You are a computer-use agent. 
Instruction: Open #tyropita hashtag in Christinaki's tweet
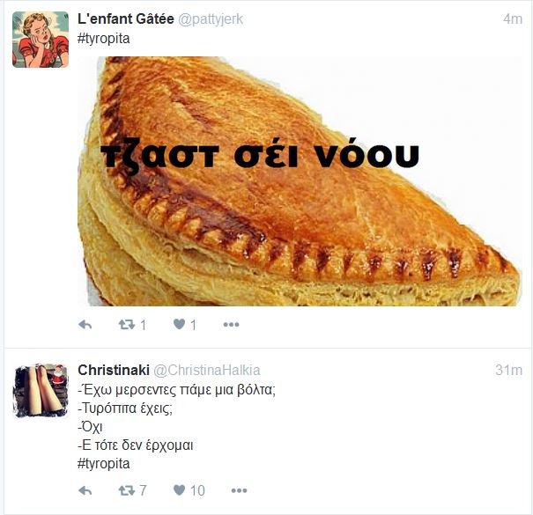[x=104, y=464]
